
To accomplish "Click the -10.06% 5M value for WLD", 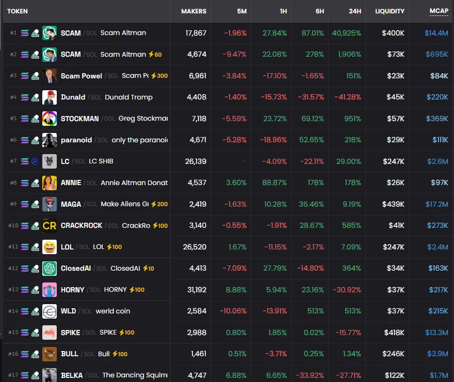I will 233,311.
